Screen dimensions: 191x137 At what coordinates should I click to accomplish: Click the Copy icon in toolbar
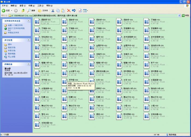point(58,11)
